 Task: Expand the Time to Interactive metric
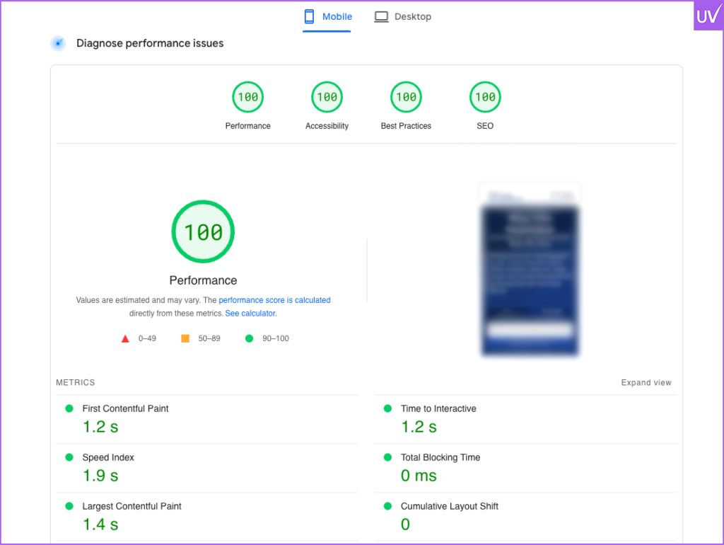coord(438,408)
